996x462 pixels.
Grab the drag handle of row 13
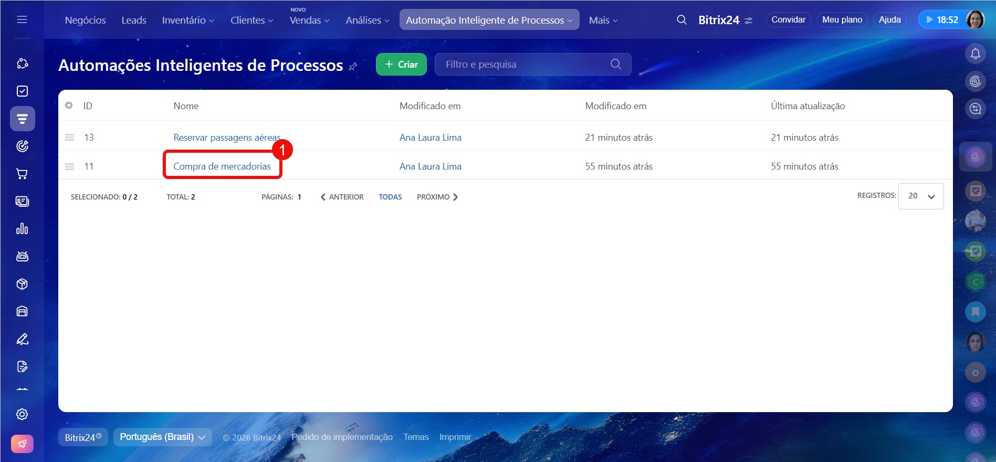click(69, 137)
